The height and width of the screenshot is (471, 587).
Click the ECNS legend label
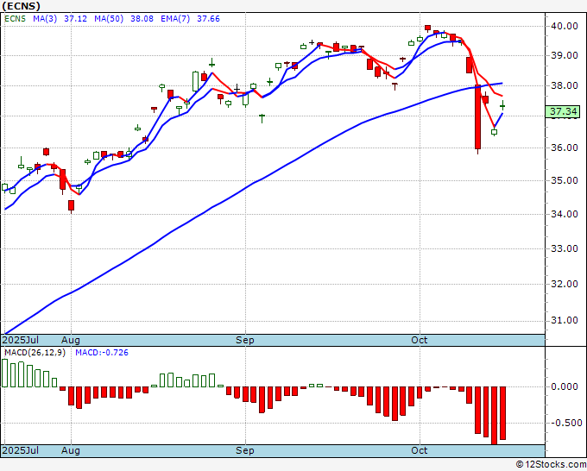click(15, 19)
